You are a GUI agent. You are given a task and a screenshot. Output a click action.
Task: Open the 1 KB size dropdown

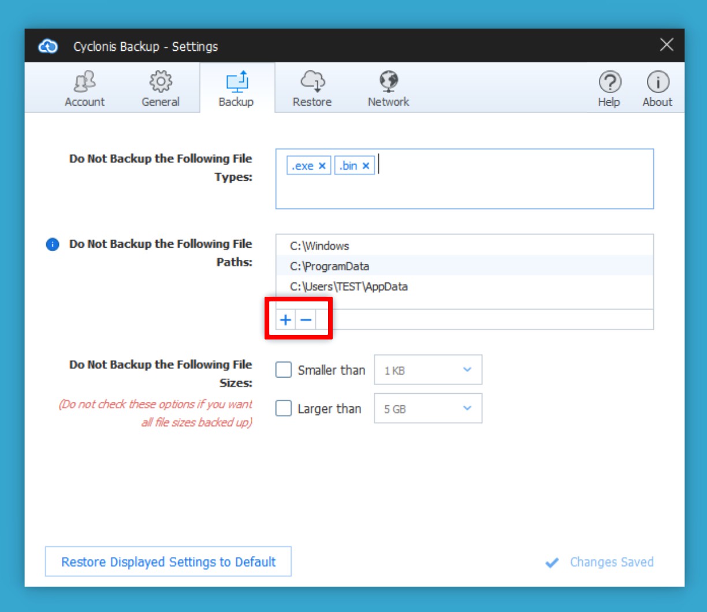(428, 370)
